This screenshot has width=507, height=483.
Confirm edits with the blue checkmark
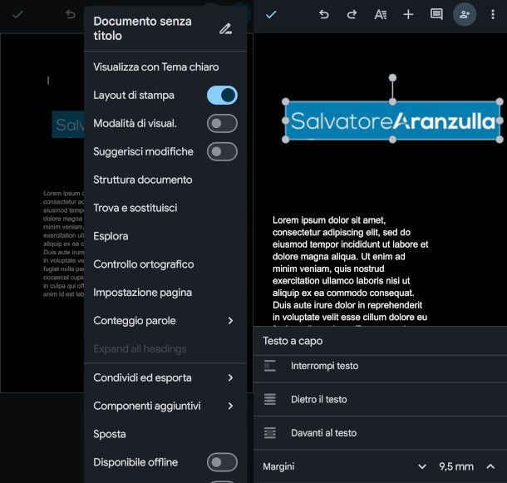(x=271, y=14)
